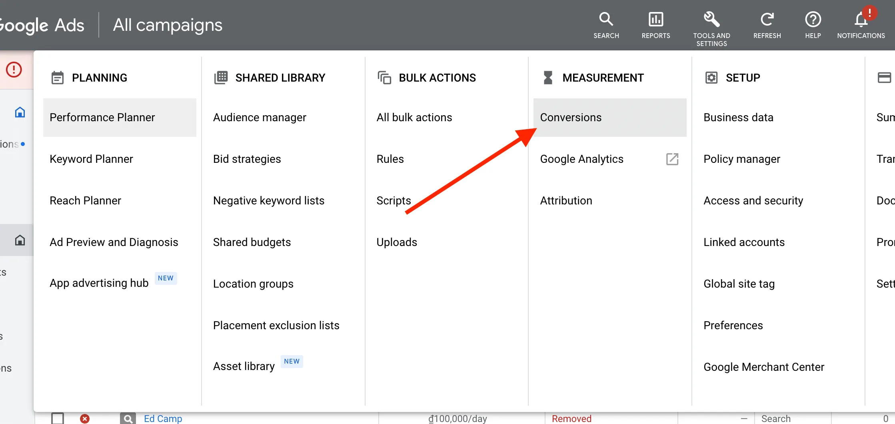Open Business data under Setup
Viewport: 895px width, 424px height.
[738, 118]
